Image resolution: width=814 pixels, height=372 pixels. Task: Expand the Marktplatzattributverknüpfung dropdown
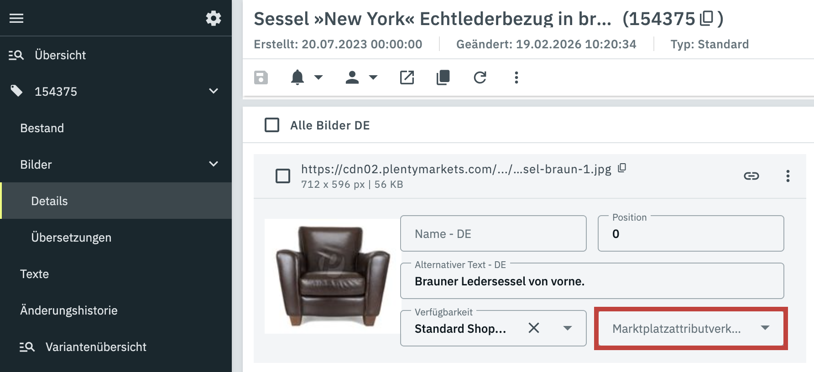click(765, 328)
